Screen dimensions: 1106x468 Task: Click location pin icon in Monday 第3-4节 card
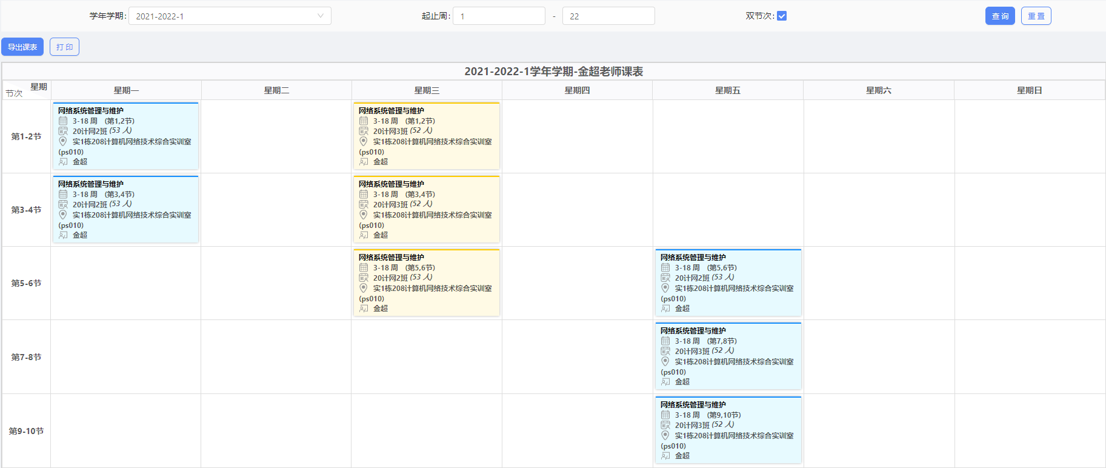pyautogui.click(x=63, y=215)
